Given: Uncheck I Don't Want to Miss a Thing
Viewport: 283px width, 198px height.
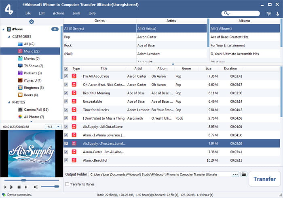Looking at the screenshot, I should [66, 118].
